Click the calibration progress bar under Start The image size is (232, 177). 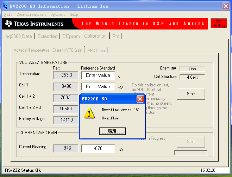[191, 153]
